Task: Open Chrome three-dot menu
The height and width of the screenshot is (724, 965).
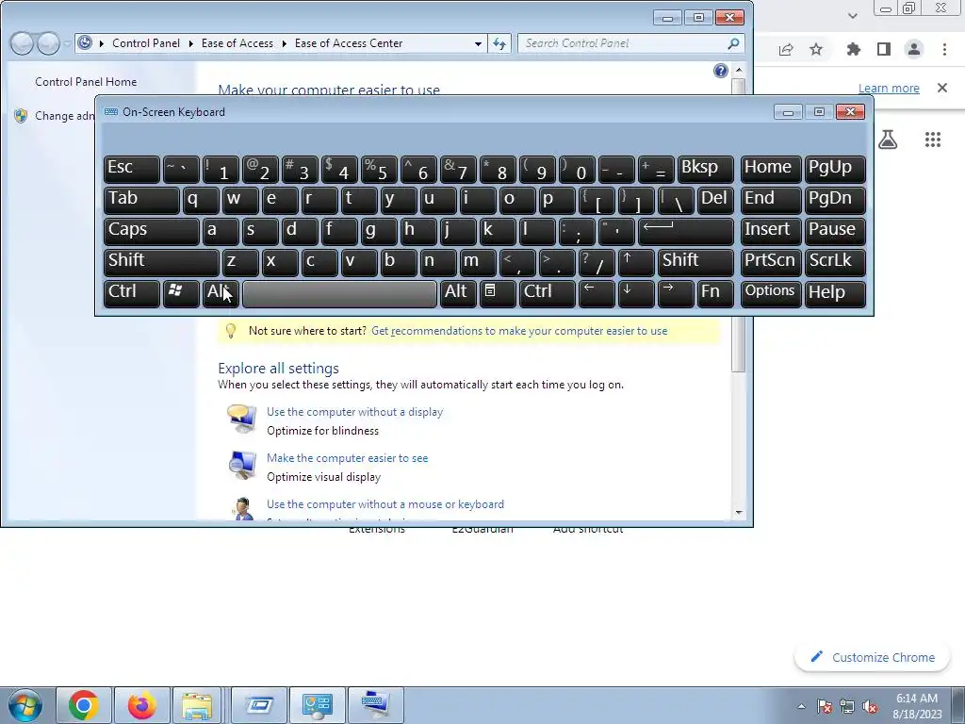Action: pyautogui.click(x=944, y=50)
